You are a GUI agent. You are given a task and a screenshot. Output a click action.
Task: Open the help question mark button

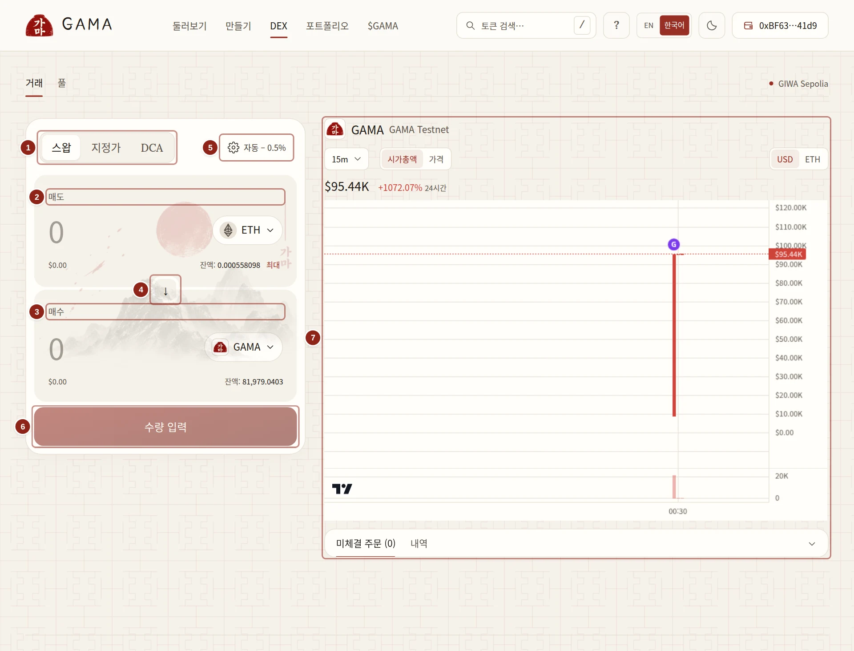tap(616, 25)
